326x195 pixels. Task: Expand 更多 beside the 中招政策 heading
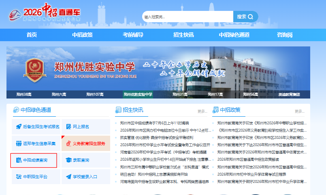[x=300, y=111]
